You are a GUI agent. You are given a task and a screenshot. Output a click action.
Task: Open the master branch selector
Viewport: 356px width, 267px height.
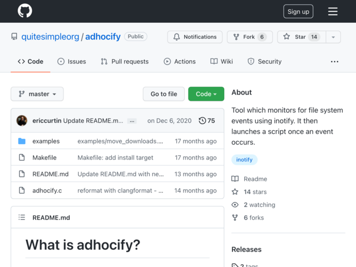tap(37, 94)
